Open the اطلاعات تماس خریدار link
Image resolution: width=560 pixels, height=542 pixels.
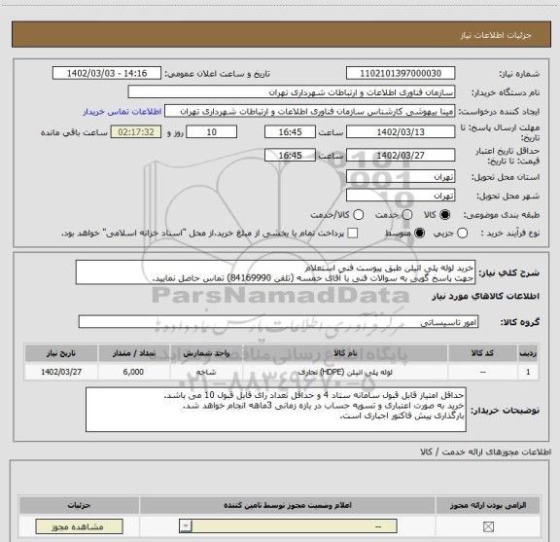coord(122,112)
